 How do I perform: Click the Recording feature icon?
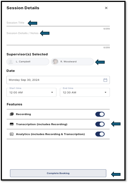12,114
